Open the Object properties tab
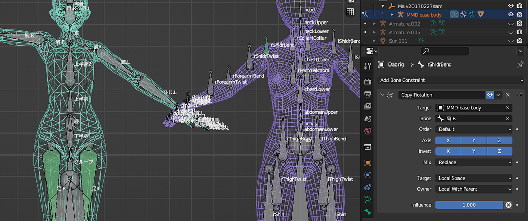Image resolution: width=528 pixels, height=221 pixels. 368,162
